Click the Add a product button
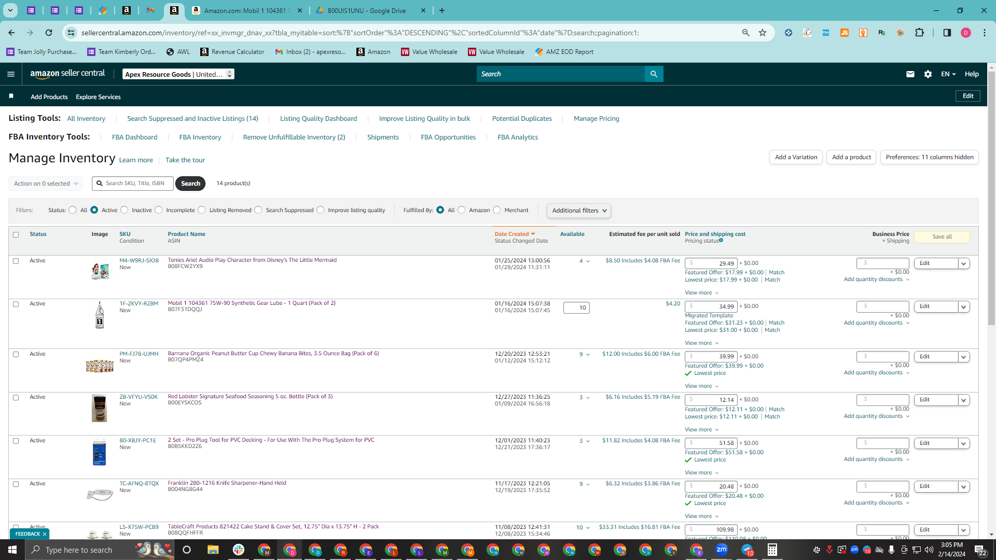This screenshot has width=996, height=560. pyautogui.click(x=851, y=157)
